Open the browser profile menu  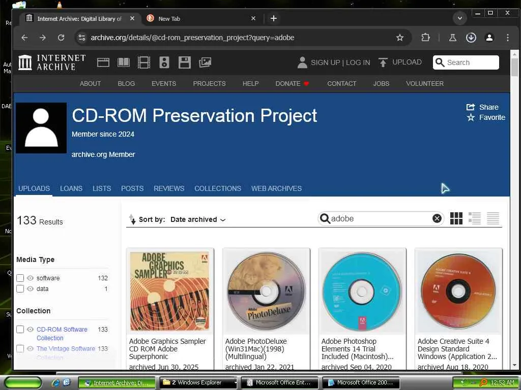pos(489,38)
